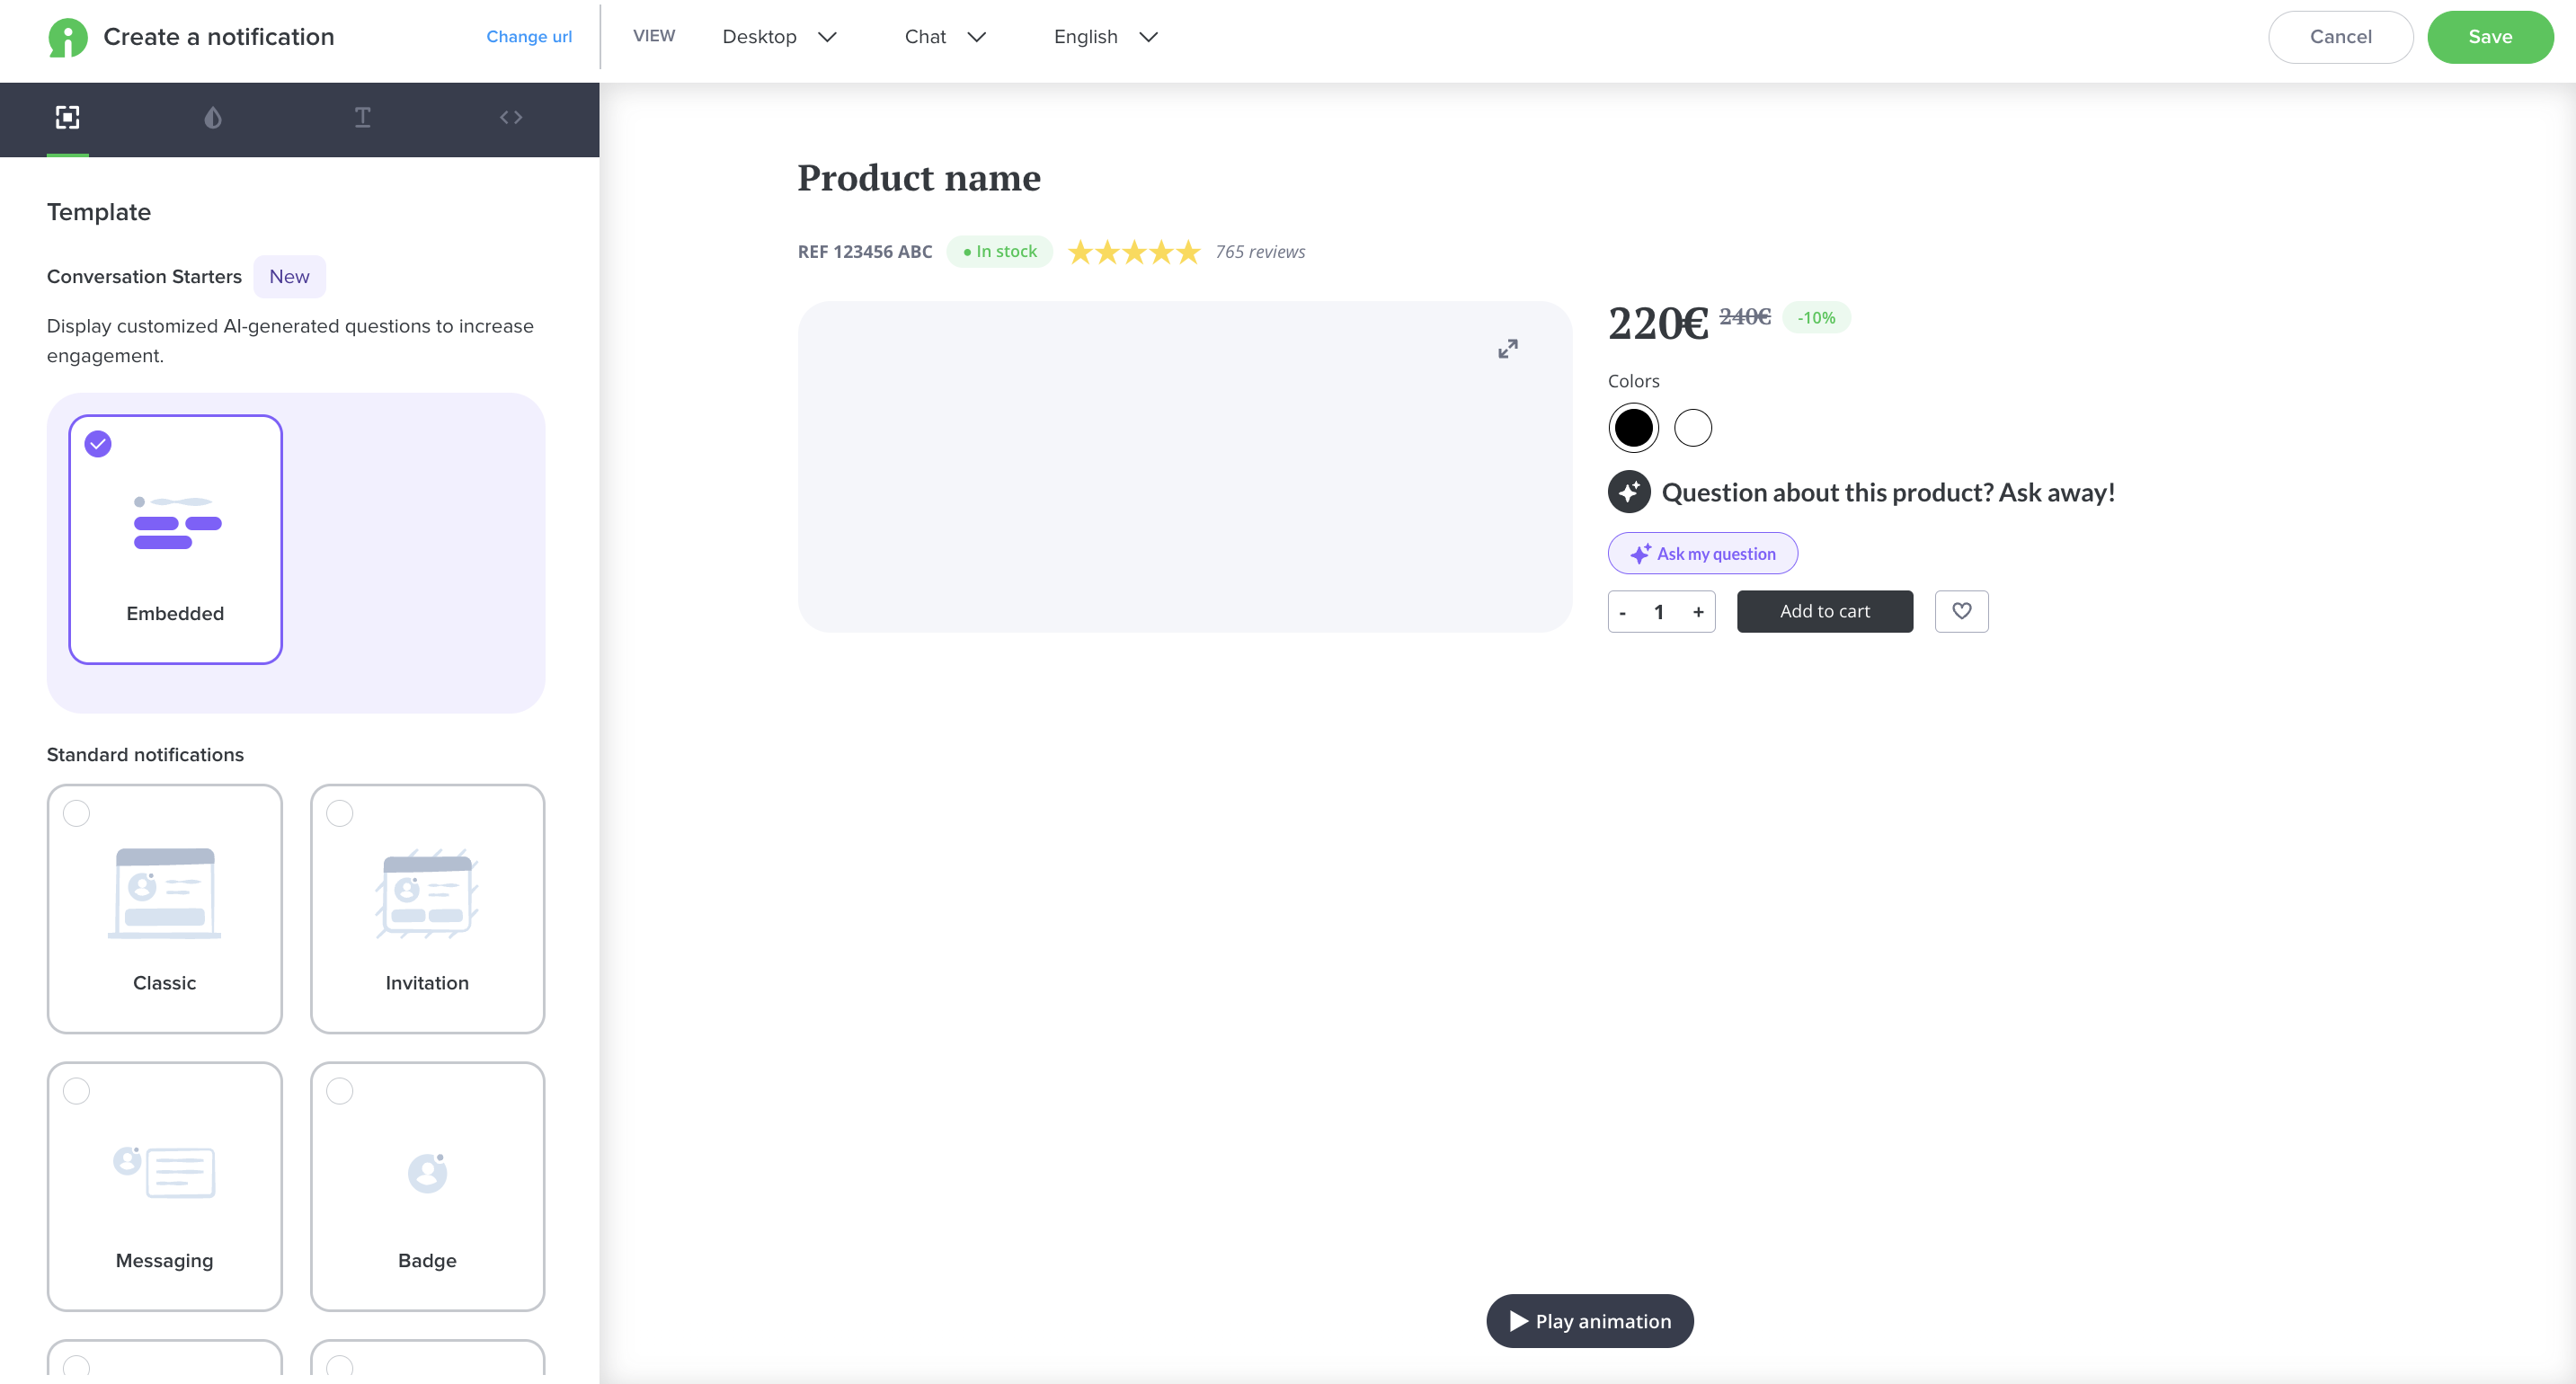
Task: Click the Play animation button
Action: (x=1589, y=1321)
